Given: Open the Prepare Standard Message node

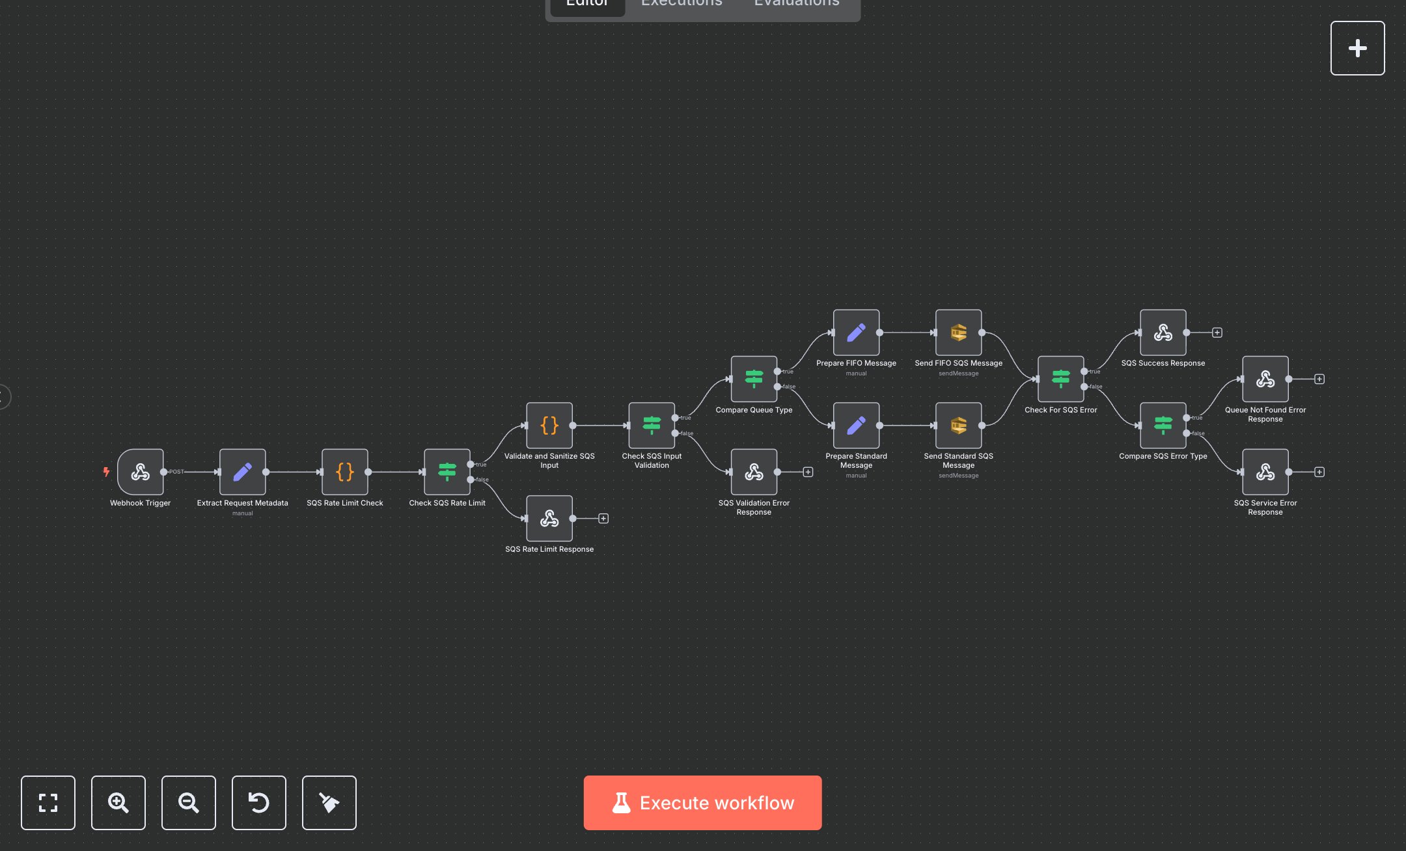Looking at the screenshot, I should click(856, 426).
